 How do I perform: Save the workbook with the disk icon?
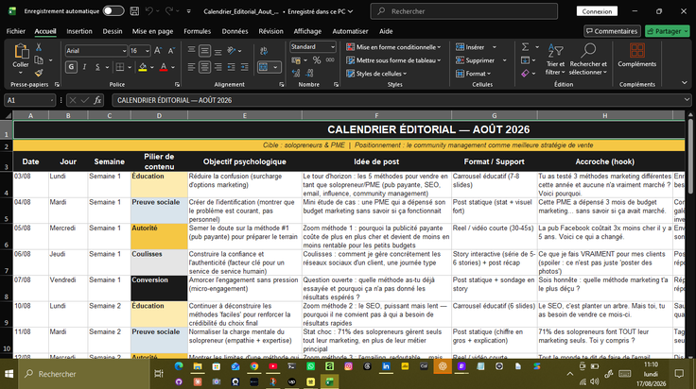(x=134, y=11)
